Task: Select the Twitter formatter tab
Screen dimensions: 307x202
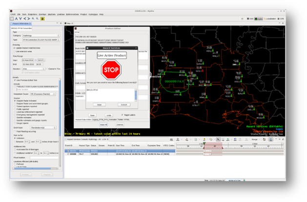Action: click(x=121, y=120)
